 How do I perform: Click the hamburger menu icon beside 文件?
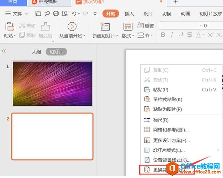pyautogui.click(x=8, y=14)
